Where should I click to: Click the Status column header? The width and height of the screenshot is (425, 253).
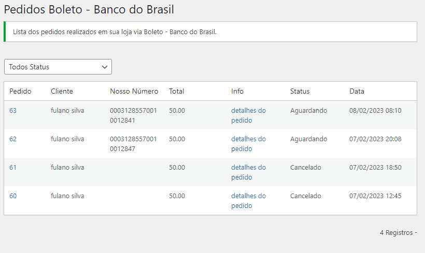300,91
